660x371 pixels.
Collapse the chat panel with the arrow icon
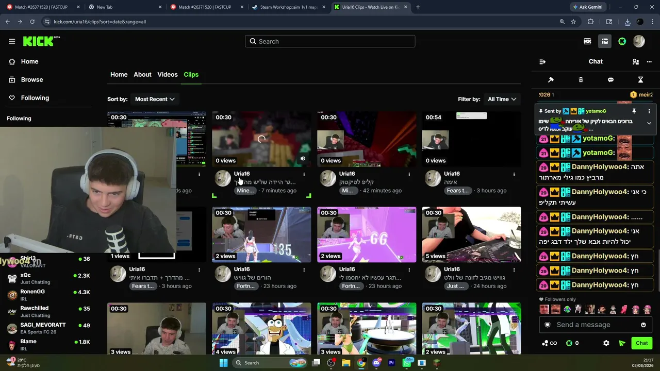point(542,62)
